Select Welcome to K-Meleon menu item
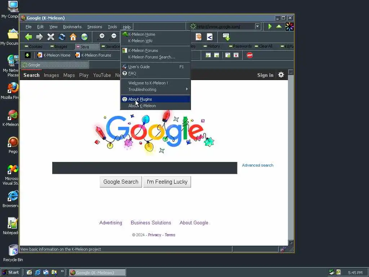Viewport: 369px width, 277px height. pyautogui.click(x=155, y=83)
